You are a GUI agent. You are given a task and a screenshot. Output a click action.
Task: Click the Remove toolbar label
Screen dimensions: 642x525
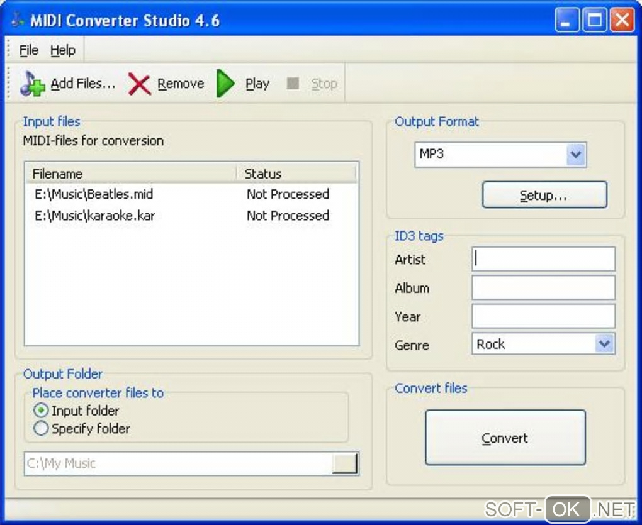(x=181, y=84)
